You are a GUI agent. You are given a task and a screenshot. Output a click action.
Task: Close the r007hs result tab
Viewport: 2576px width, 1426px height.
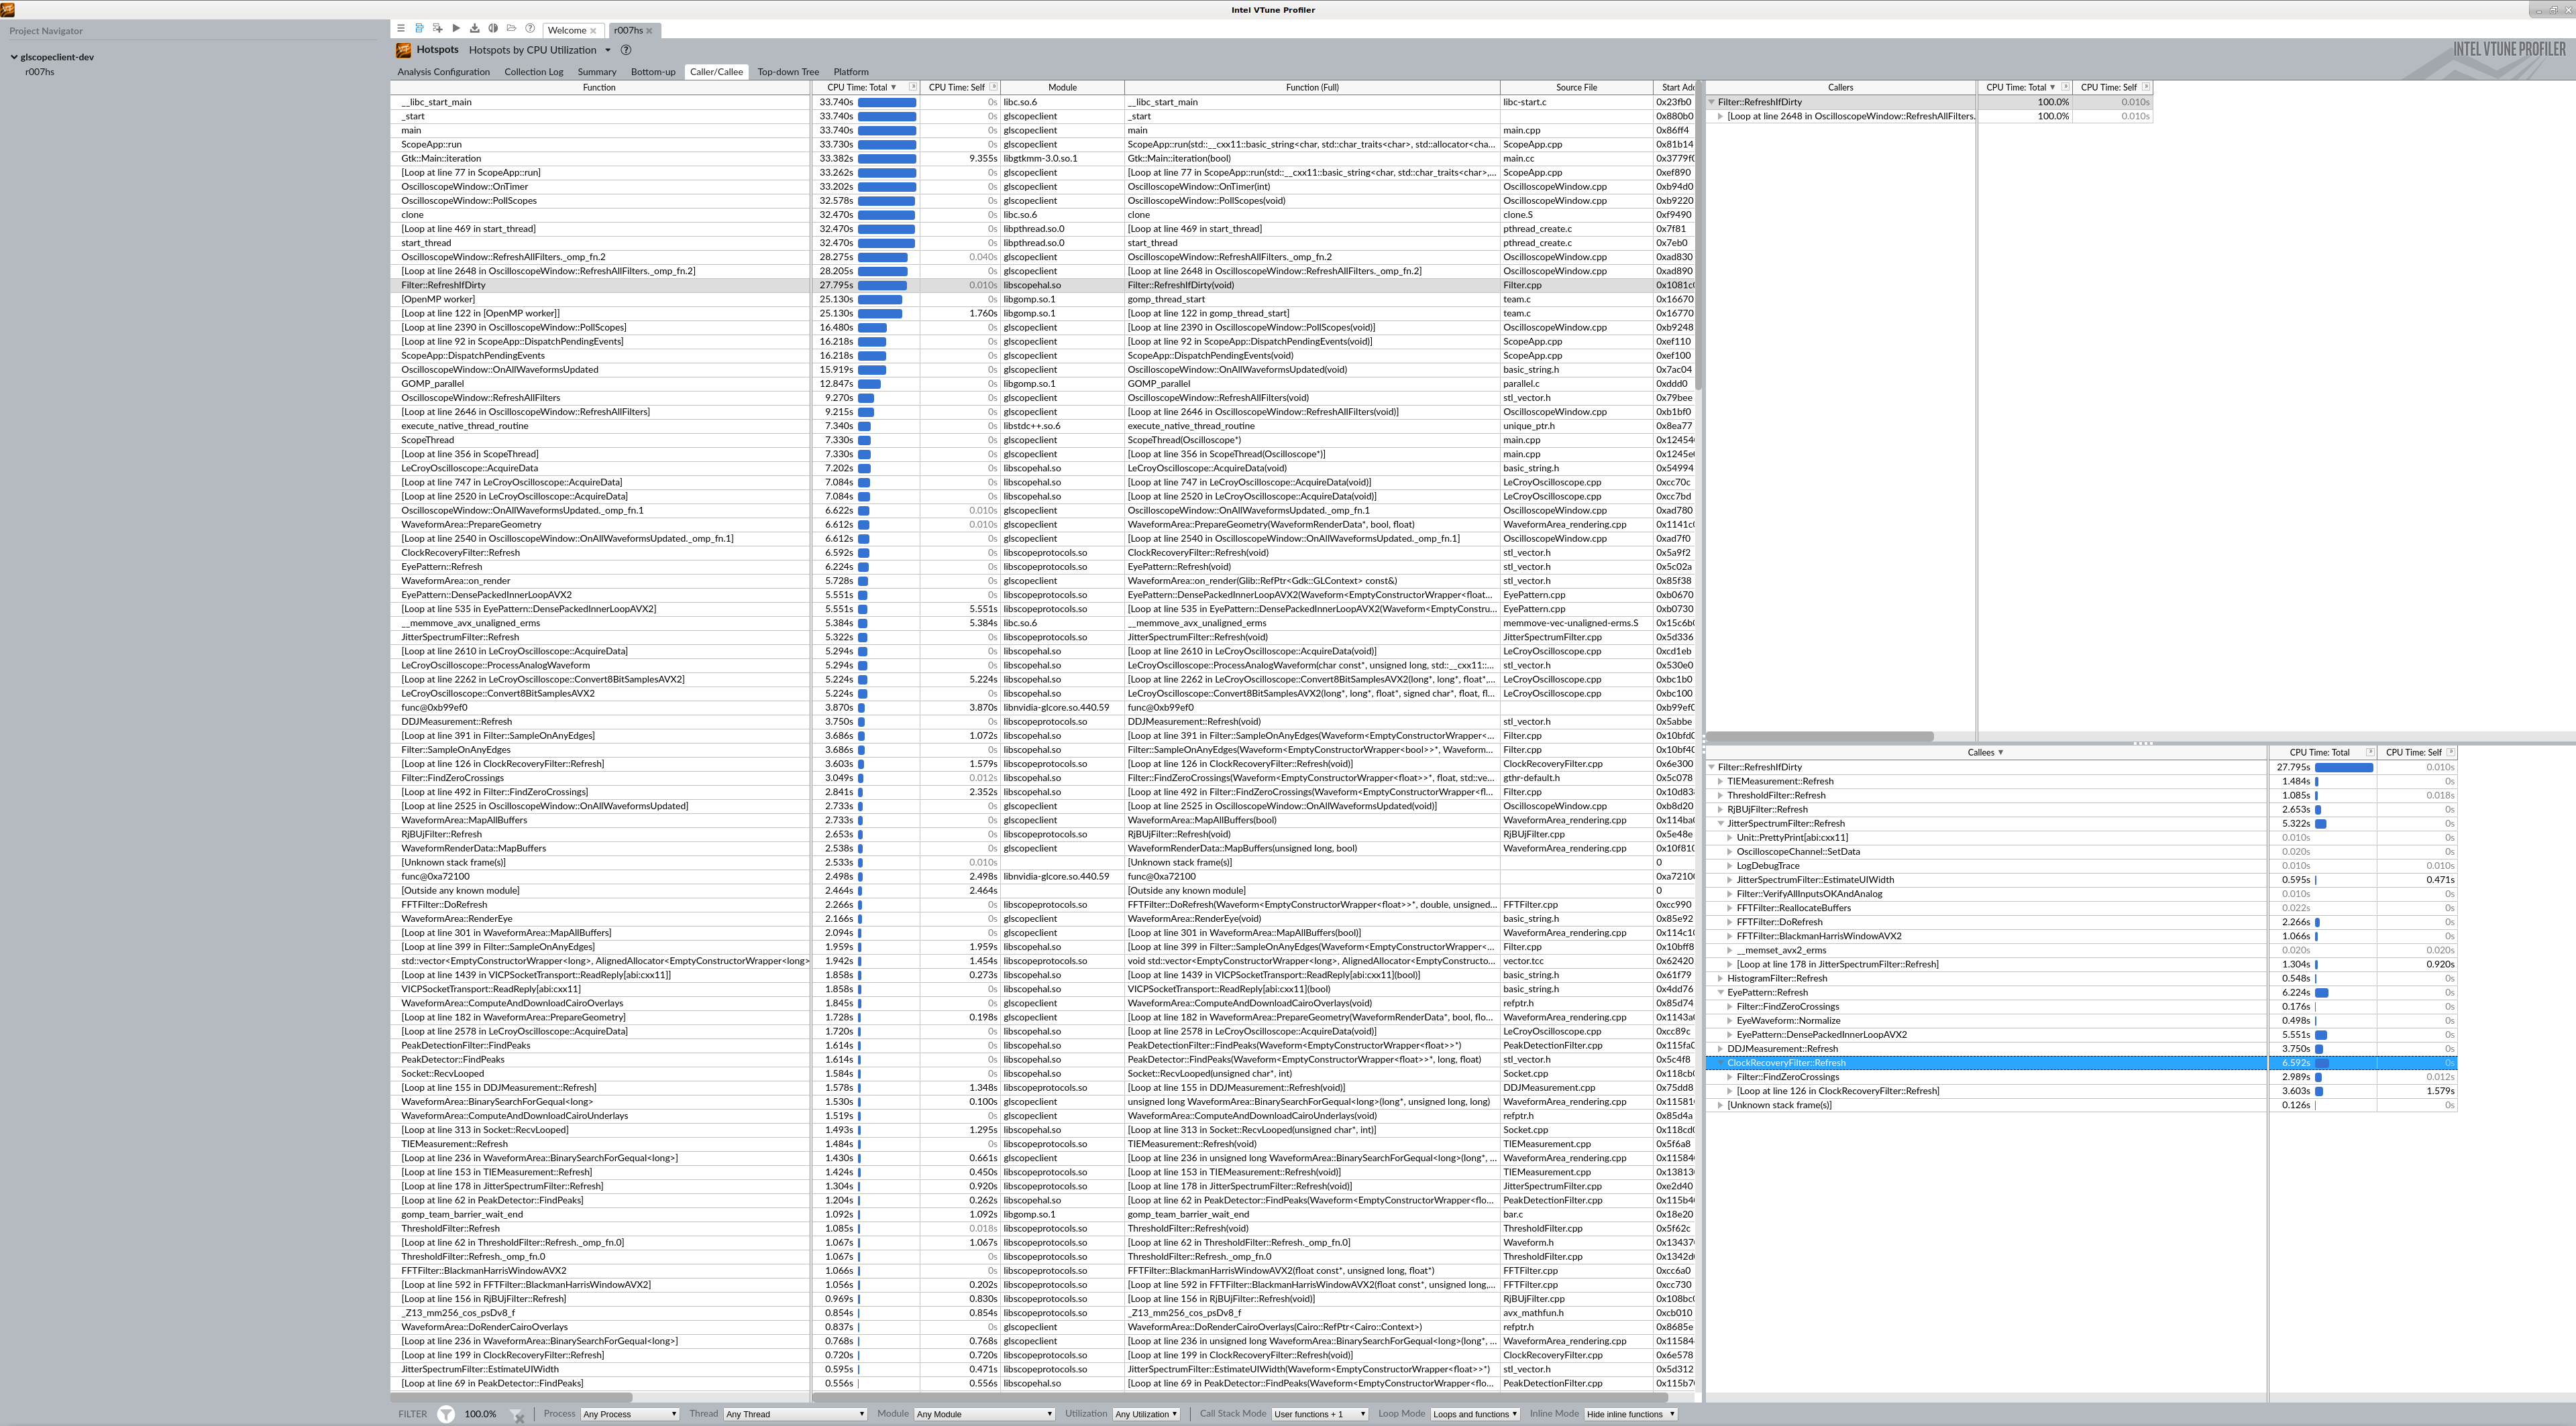(649, 31)
